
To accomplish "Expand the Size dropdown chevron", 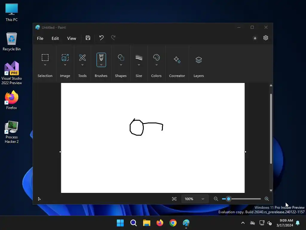I will click(x=139, y=65).
